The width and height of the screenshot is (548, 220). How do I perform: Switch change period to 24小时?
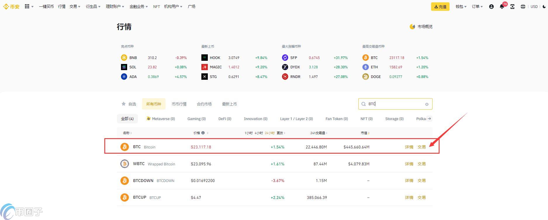coord(270,133)
